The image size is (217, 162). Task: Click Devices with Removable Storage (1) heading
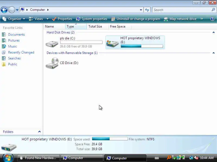pyautogui.click(x=72, y=53)
